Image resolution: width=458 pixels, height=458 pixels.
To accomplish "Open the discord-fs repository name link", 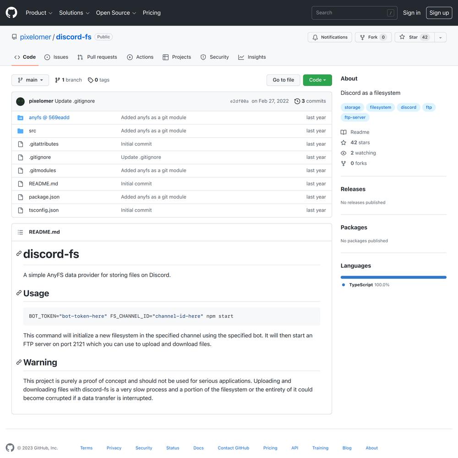I will tap(74, 37).
